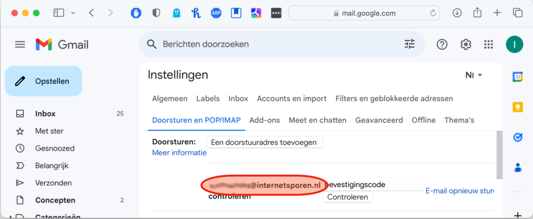Open the Google apps grid

click(x=488, y=45)
